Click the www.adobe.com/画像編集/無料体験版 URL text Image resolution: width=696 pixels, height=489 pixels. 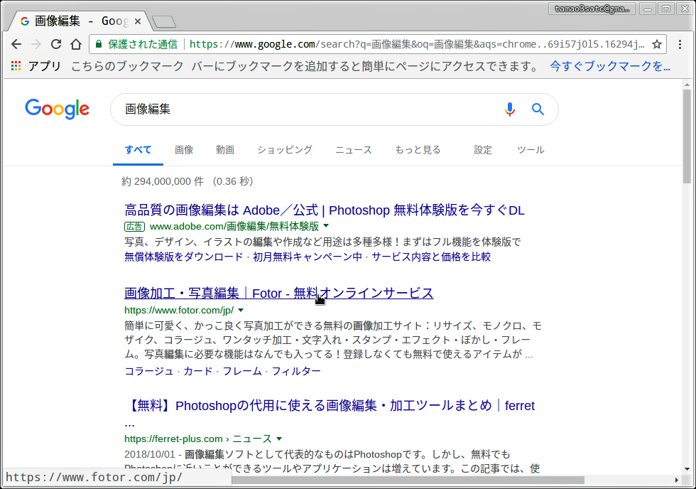click(234, 226)
